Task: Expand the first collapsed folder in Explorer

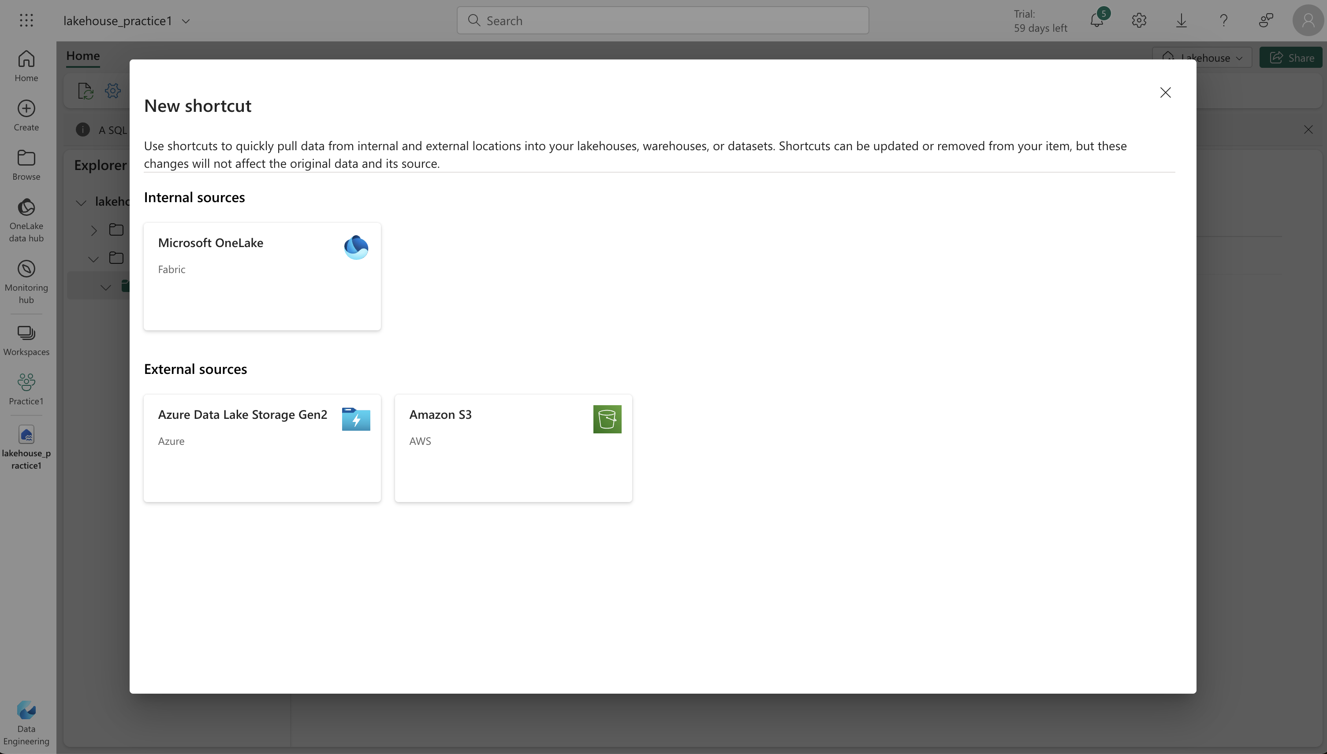Action: [94, 230]
